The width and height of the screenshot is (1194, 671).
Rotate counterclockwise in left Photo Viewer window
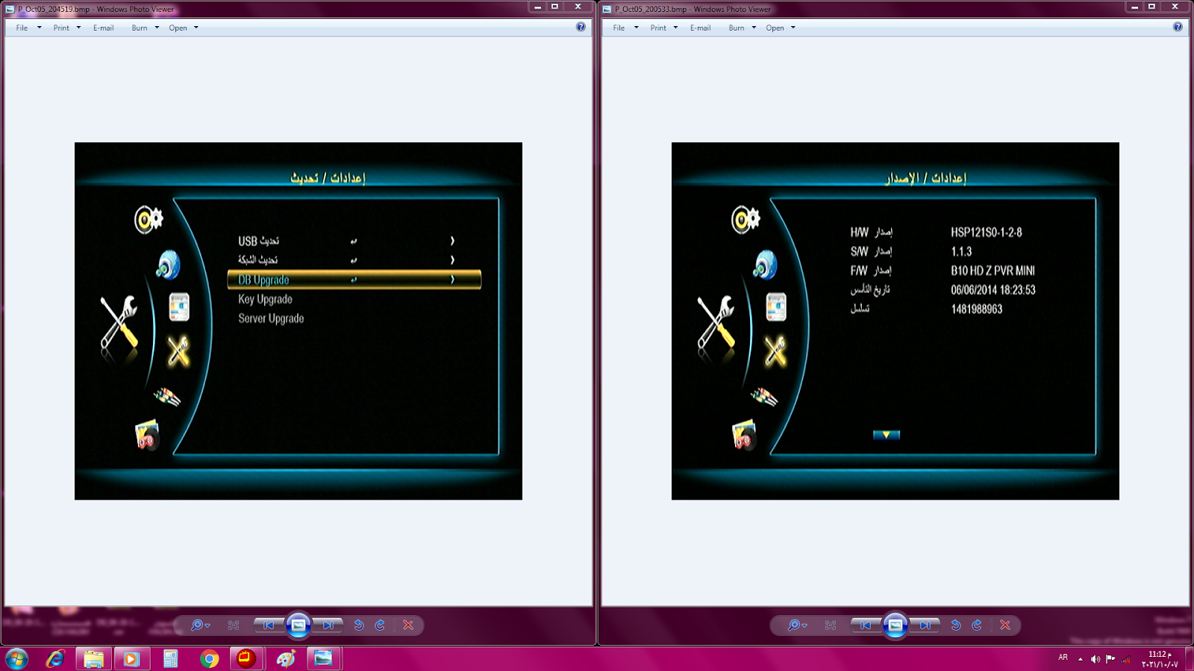click(x=359, y=625)
